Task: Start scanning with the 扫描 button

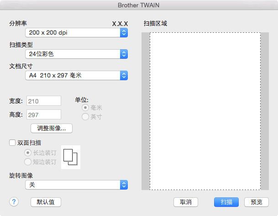Action: [226, 202]
